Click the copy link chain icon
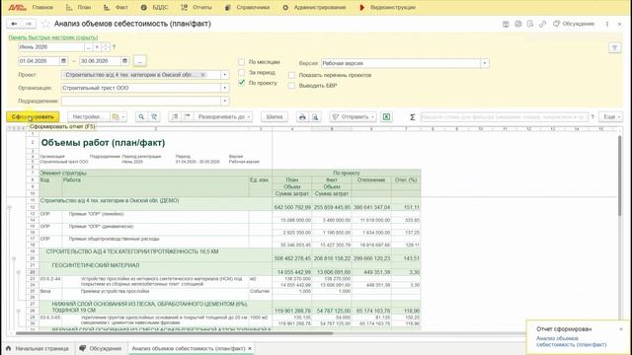Viewport: 632px width, 355px height. pyautogui.click(x=542, y=24)
